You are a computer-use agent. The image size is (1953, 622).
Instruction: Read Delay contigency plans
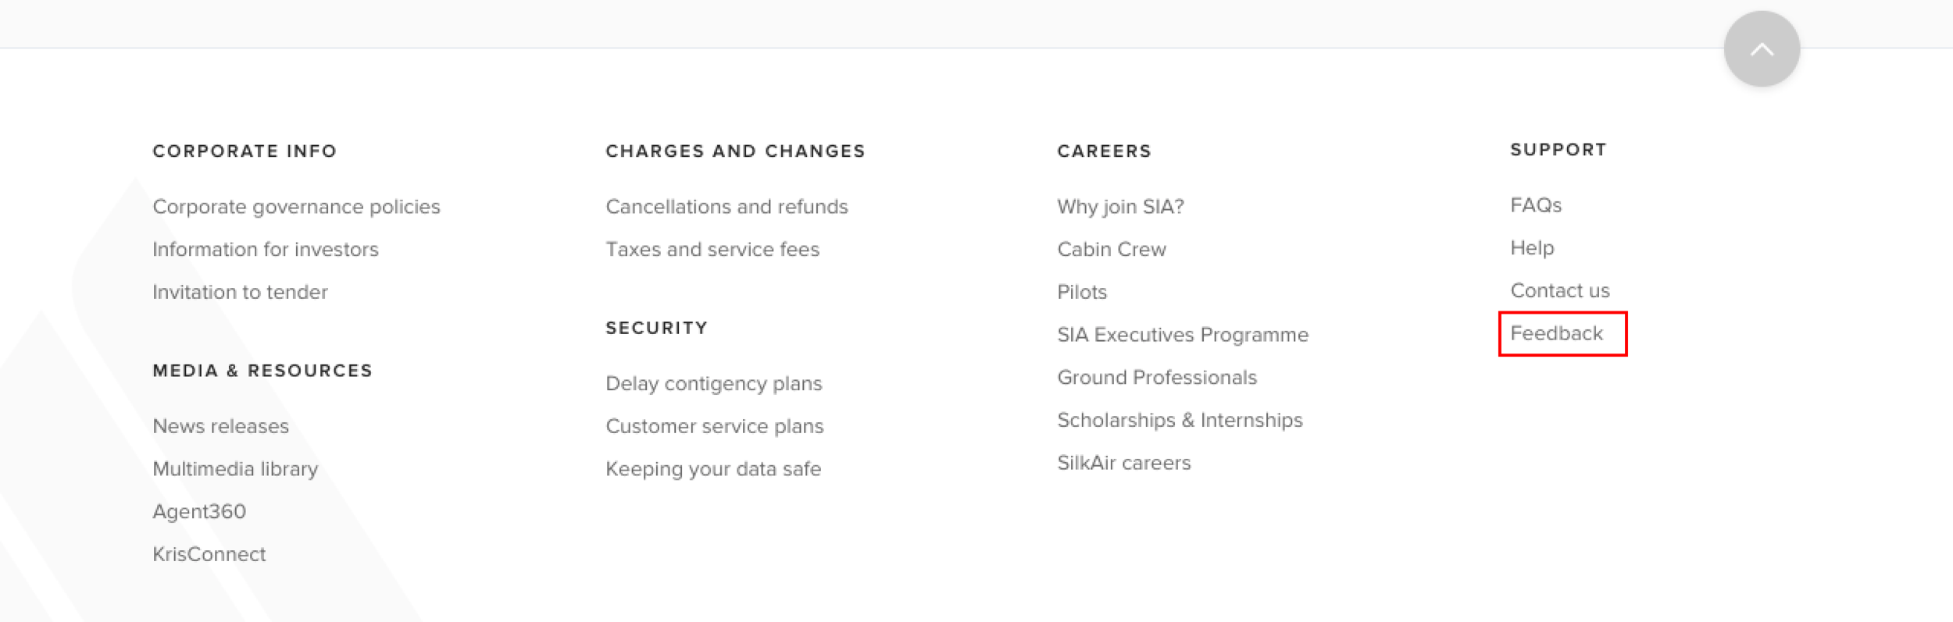(x=714, y=384)
